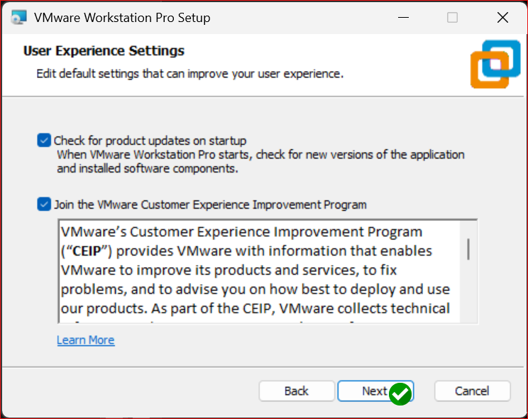The width and height of the screenshot is (528, 419).
Task: Click the 'User Experience Settings' heading
Action: tap(104, 51)
